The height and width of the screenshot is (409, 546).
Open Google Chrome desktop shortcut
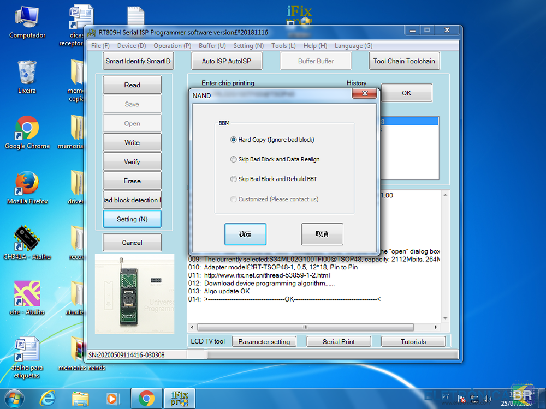coord(27,129)
